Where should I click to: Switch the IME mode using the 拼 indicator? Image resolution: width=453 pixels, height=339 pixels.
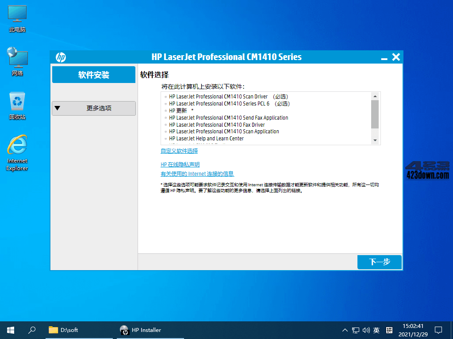pos(389,330)
